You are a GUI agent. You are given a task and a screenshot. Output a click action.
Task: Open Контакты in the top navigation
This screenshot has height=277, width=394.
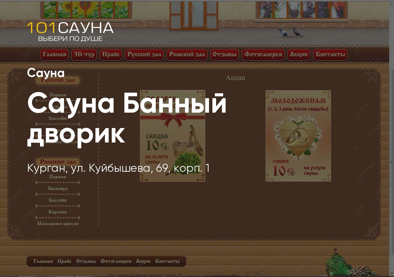pos(330,55)
